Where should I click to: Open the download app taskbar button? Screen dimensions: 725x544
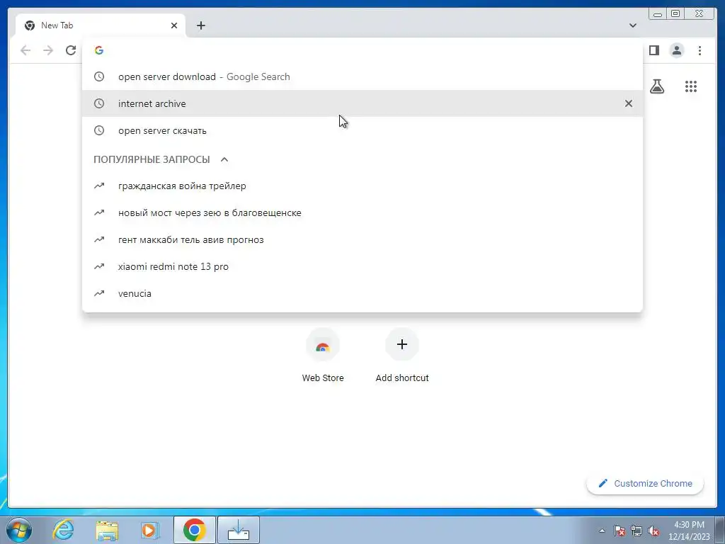point(239,530)
